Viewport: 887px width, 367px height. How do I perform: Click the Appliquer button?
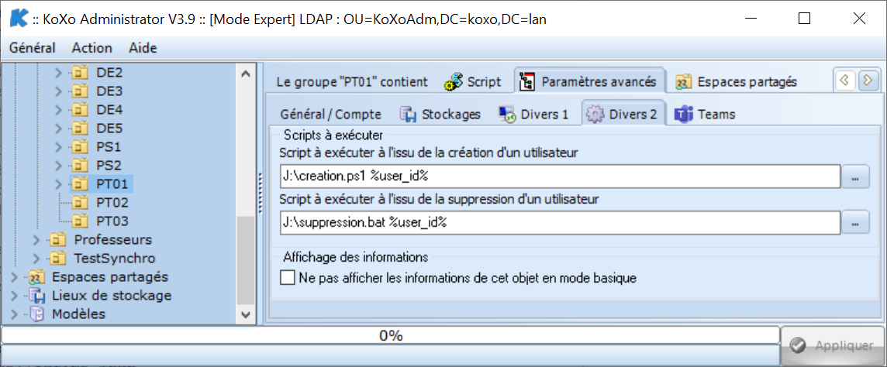point(834,345)
